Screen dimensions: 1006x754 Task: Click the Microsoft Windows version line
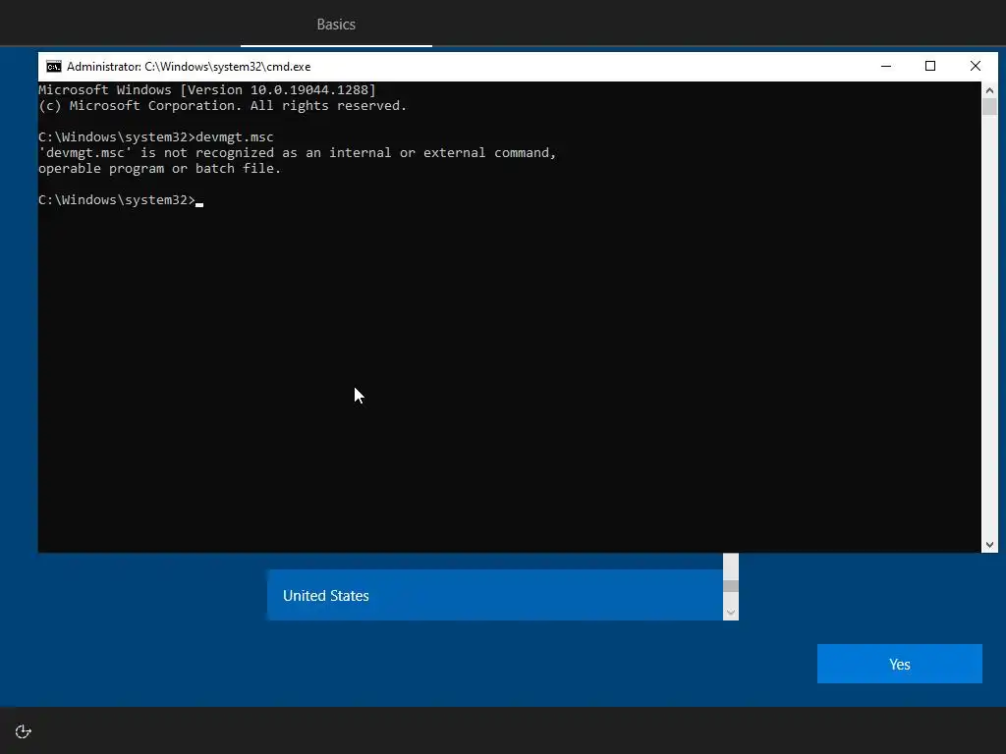tap(207, 89)
